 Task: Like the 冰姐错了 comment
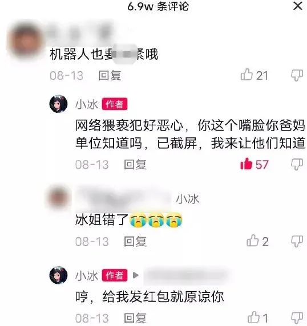point(252,241)
